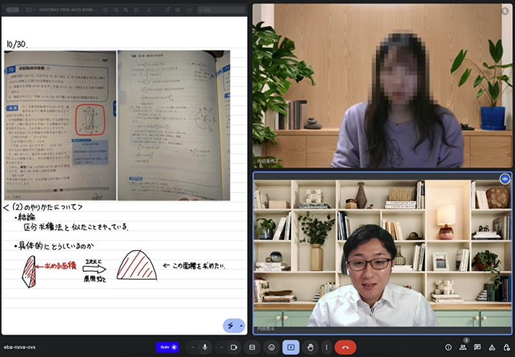Viewport: 515px width, 357px height.
Task: Open highlight pen dropdown arrow in Preview
Action: (157, 10)
